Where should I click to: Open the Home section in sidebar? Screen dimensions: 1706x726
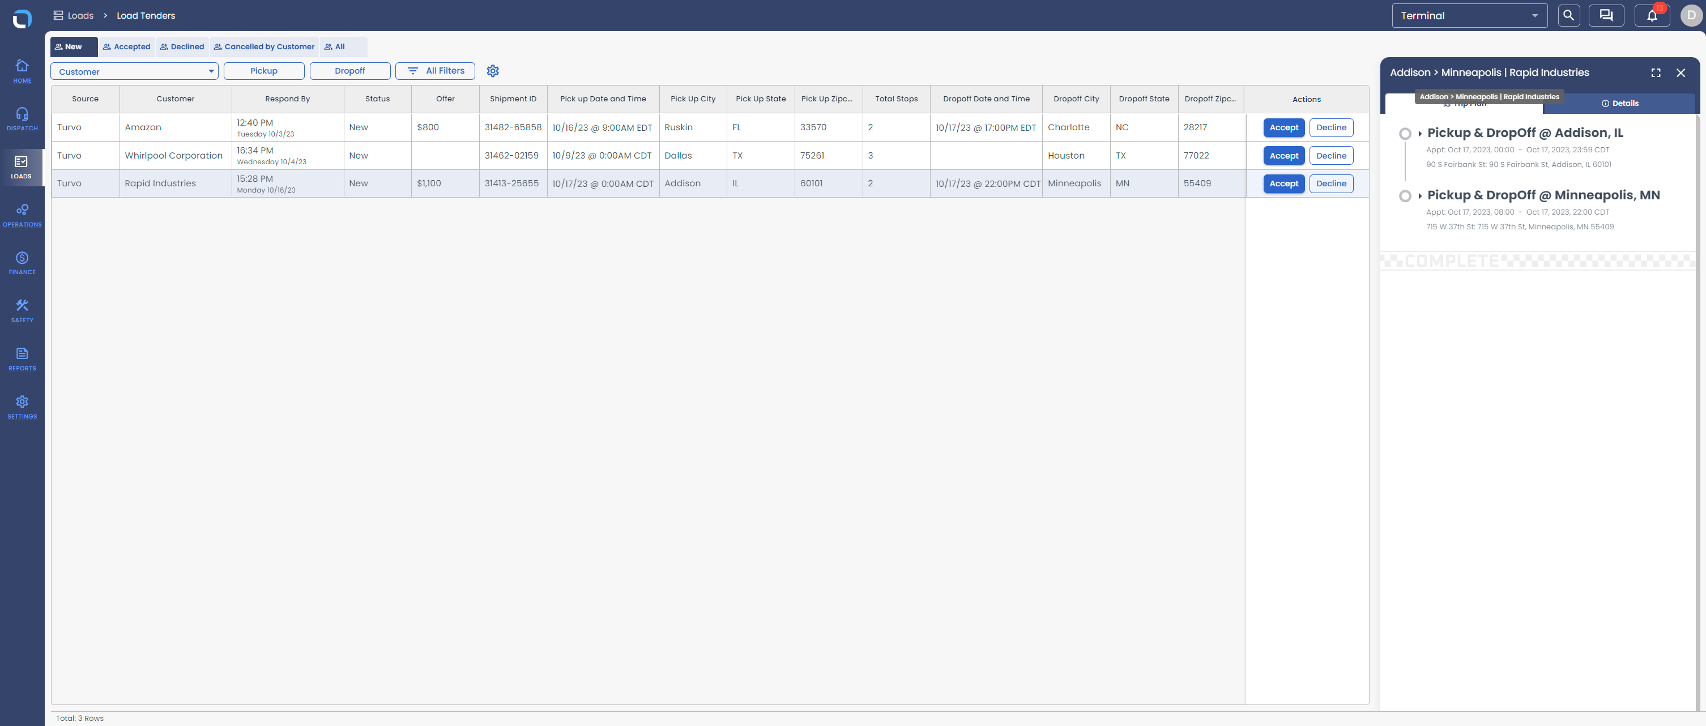click(x=22, y=71)
